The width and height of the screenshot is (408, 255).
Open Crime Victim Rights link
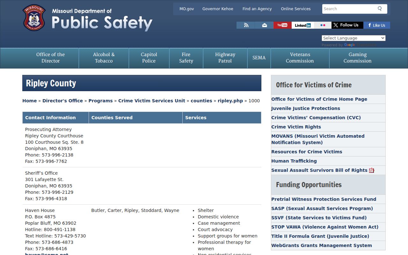pos(296,127)
